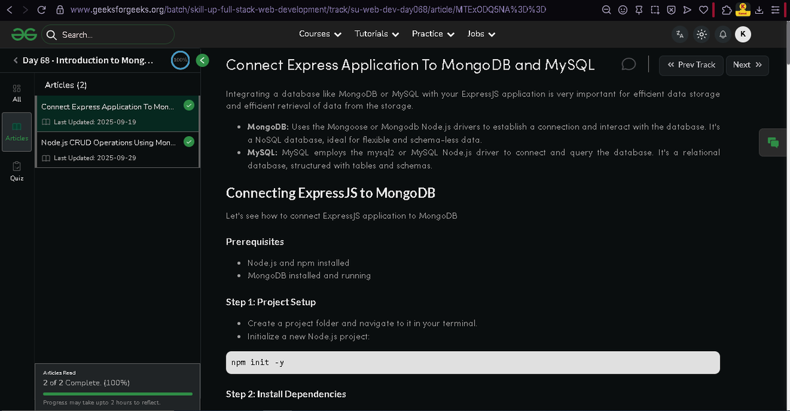This screenshot has height=411, width=790.
Task: Open the browser downloads icon
Action: pos(760,10)
